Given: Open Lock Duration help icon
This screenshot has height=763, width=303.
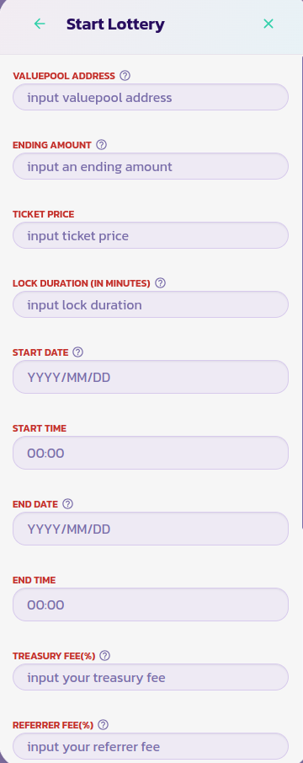Looking at the screenshot, I should coord(160,282).
